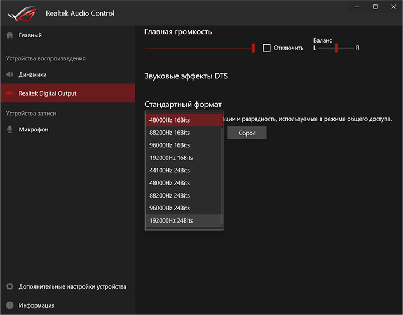Click the L-R balance slider handle
The width and height of the screenshot is (403, 315).
tap(336, 48)
